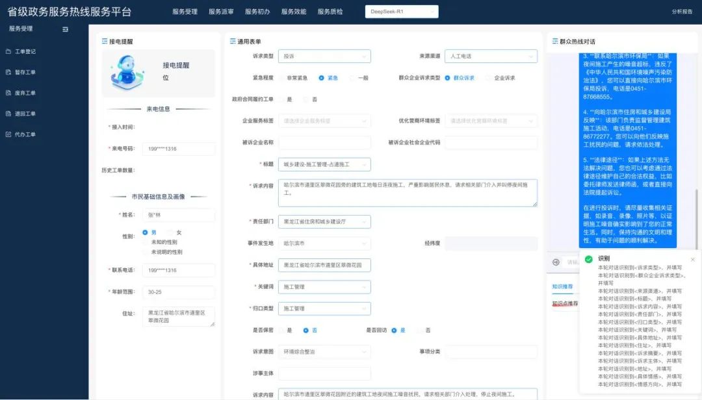Image resolution: width=702 pixels, height=400 pixels.
Task: Open 工单登记 in the sidebar
Action: point(25,51)
